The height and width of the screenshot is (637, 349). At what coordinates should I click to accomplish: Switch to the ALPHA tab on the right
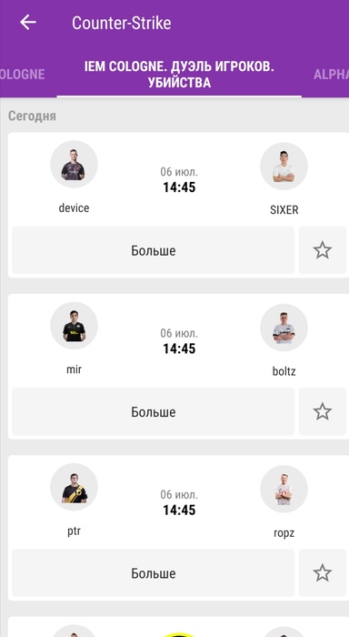tap(331, 75)
